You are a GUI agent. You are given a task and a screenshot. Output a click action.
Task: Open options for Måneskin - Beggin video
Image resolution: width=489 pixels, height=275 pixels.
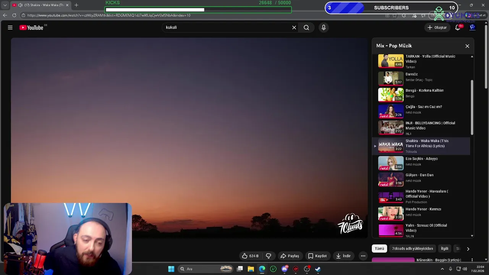click(x=472, y=260)
